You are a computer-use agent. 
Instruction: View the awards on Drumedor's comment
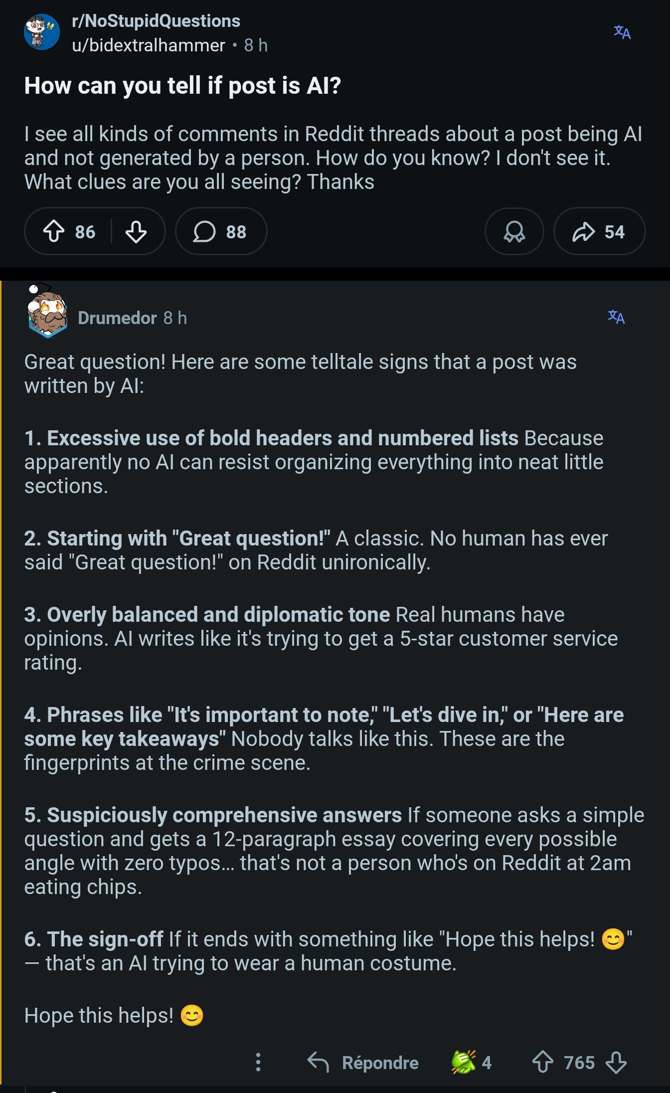coord(471,1062)
